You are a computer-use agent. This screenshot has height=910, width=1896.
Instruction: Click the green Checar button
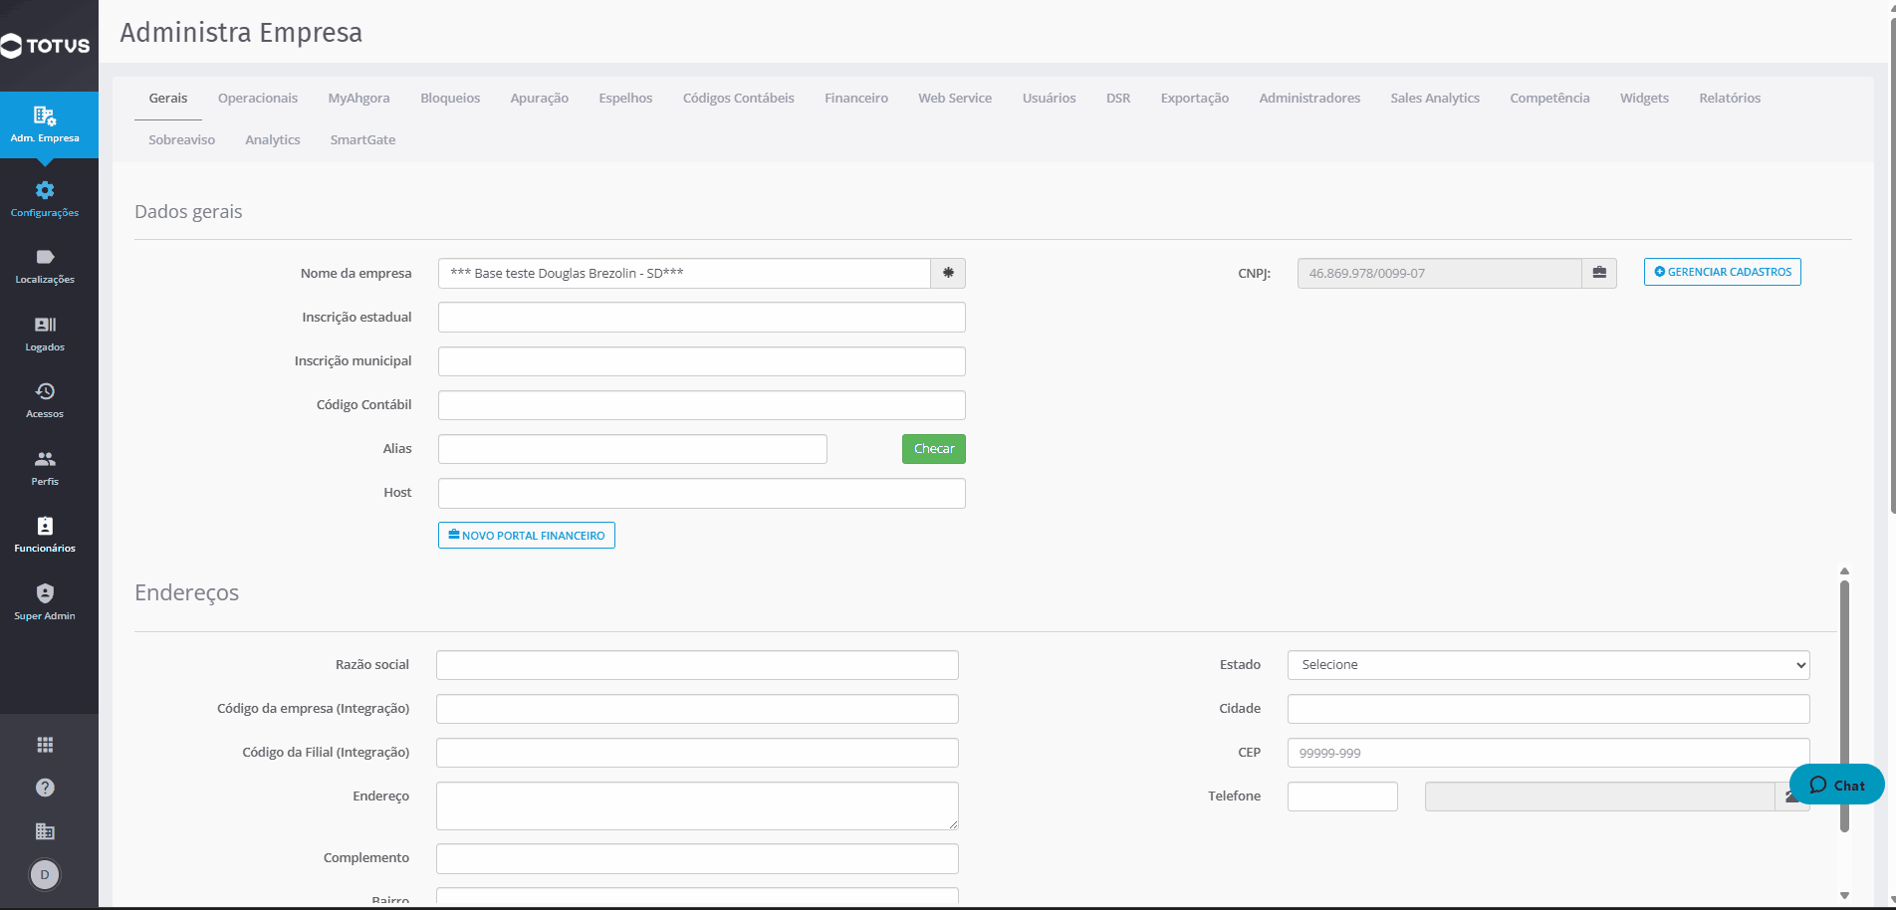(x=934, y=449)
